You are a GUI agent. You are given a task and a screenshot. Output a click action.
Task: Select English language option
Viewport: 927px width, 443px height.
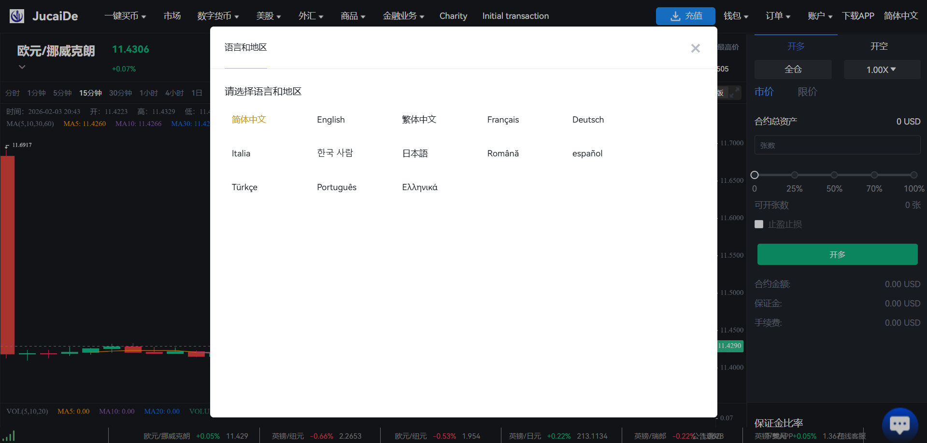pyautogui.click(x=330, y=120)
